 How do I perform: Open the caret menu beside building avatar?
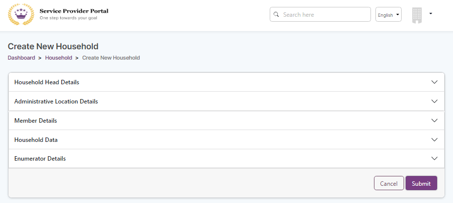coord(431,14)
